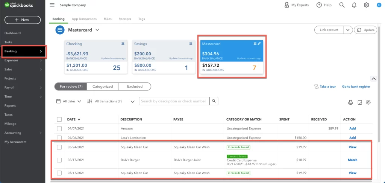The image size is (385, 183).
Task: Open the user profile avatar
Action: pyautogui.click(x=379, y=5)
